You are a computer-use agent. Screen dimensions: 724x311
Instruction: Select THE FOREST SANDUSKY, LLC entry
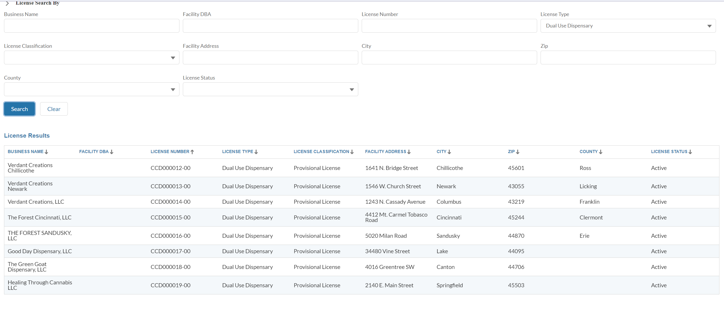tap(39, 236)
